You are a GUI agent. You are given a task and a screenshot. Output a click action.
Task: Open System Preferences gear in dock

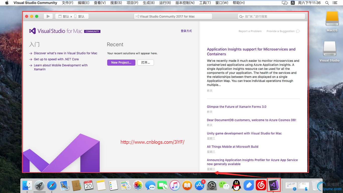tap(212, 185)
